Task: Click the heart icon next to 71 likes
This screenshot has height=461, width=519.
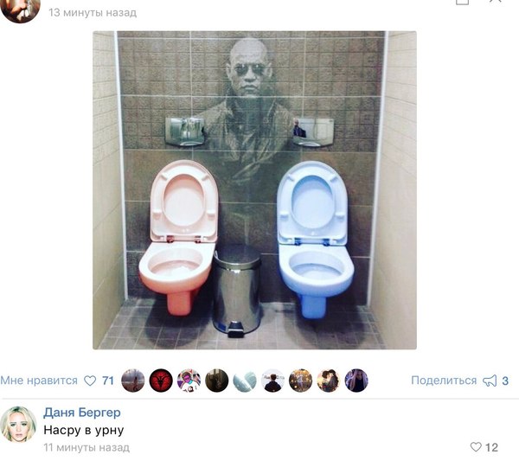Action: [x=90, y=381]
